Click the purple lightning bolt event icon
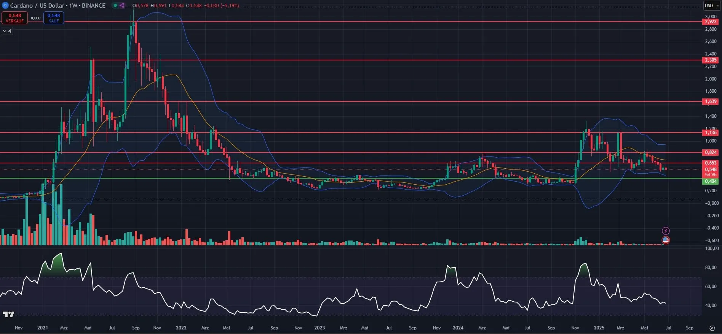The height and width of the screenshot is (334, 722). (666, 231)
